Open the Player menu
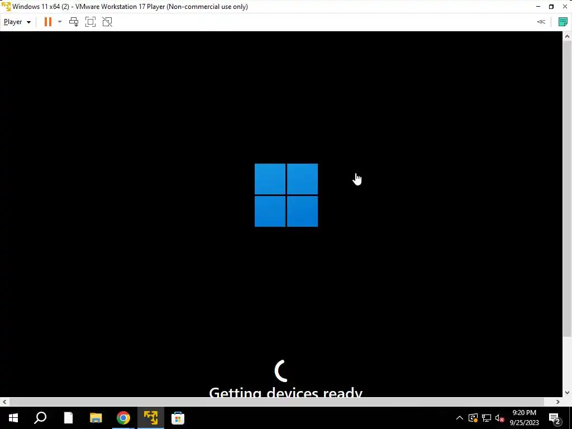This screenshot has width=572, height=429. pyautogui.click(x=17, y=22)
